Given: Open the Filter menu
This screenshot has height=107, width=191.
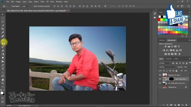Looking at the screenshot, I should 42,2.
